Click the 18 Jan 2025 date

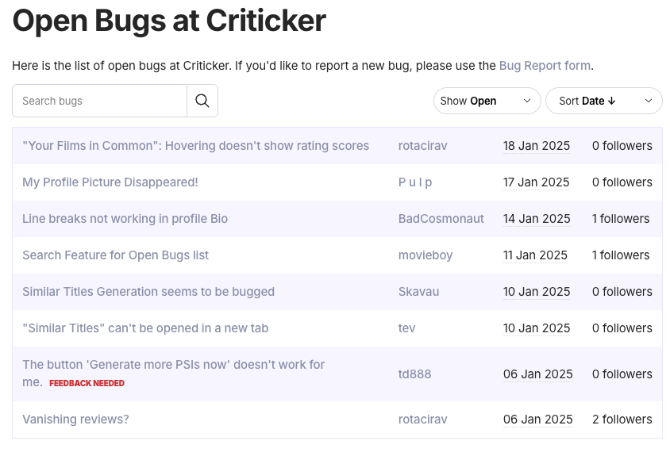coord(537,146)
